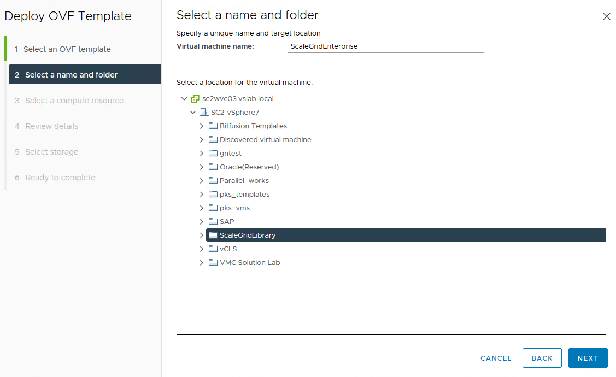Image resolution: width=616 pixels, height=377 pixels.
Task: Select the gntest label
Action: coord(231,153)
